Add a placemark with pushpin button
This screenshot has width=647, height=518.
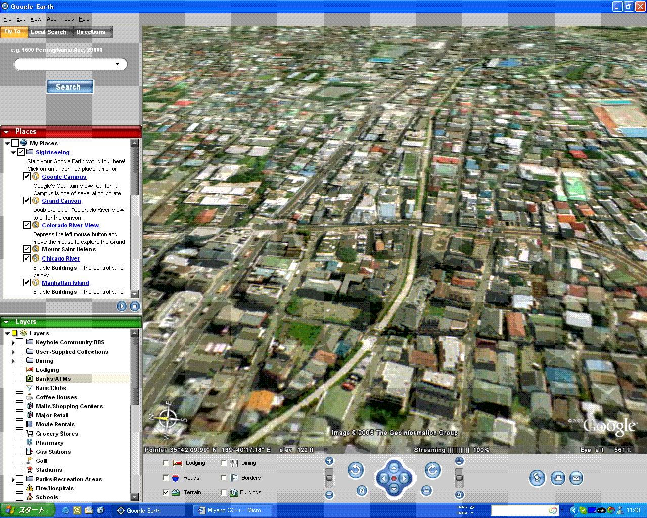tap(537, 478)
